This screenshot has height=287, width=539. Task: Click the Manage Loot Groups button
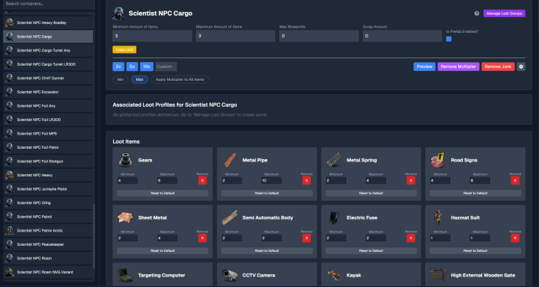point(505,13)
